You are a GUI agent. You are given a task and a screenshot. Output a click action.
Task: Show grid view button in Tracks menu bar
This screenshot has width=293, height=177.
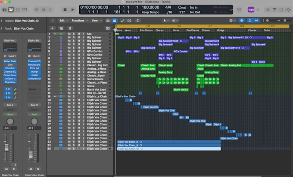pos(108,21)
